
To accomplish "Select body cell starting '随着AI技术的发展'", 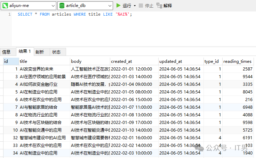I will (90, 84).
